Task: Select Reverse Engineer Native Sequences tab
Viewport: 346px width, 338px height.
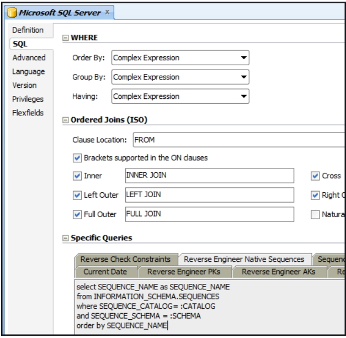Action: 244,260
